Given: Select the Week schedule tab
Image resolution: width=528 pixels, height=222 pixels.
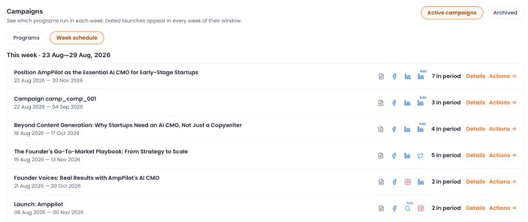Looking at the screenshot, I should 77,38.
